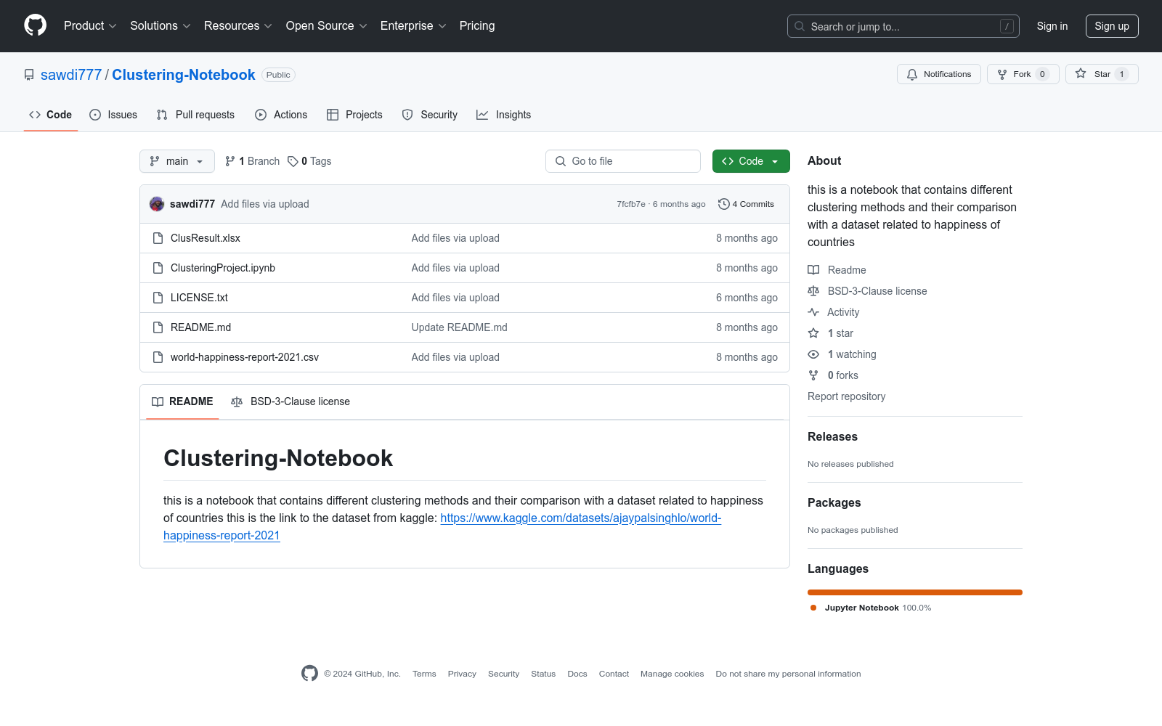
Task: Click the file icon beside world-happiness-report-2021.csv
Action: [158, 357]
